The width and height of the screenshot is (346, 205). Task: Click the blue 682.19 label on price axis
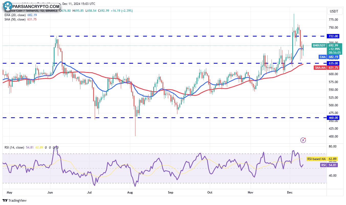point(334,57)
